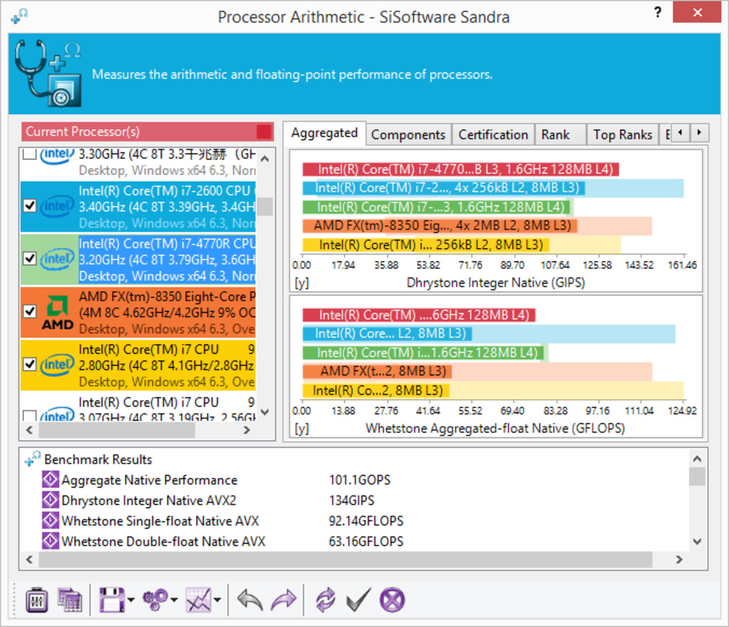Click the 63.16GFLOPS result value

point(366,542)
